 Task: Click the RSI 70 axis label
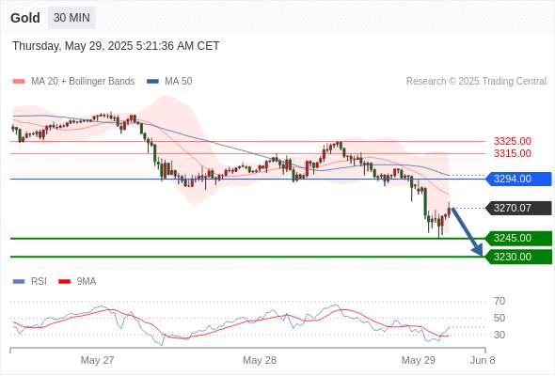tap(499, 302)
